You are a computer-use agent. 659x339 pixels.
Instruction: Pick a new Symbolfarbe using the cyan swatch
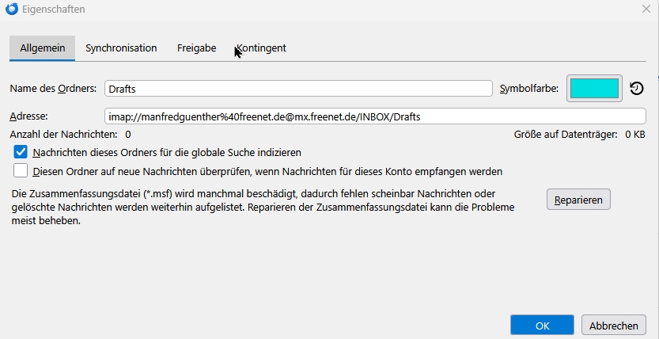coord(594,88)
